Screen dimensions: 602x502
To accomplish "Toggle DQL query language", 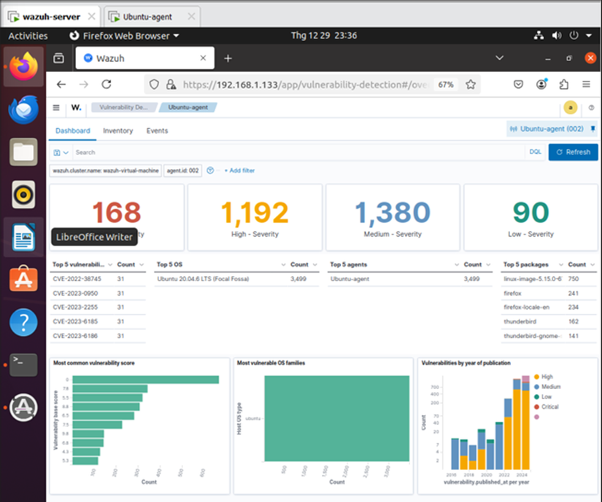I will pos(535,152).
